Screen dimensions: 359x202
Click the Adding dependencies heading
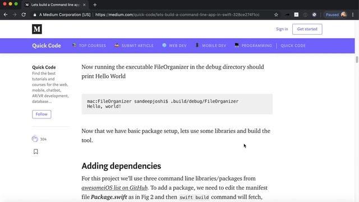click(121, 166)
